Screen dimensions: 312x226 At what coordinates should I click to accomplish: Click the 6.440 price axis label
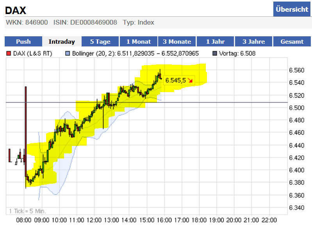pos(297,145)
